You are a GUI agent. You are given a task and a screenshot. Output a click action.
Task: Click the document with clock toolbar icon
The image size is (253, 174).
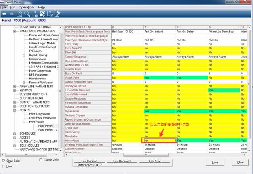[x=50, y=14]
